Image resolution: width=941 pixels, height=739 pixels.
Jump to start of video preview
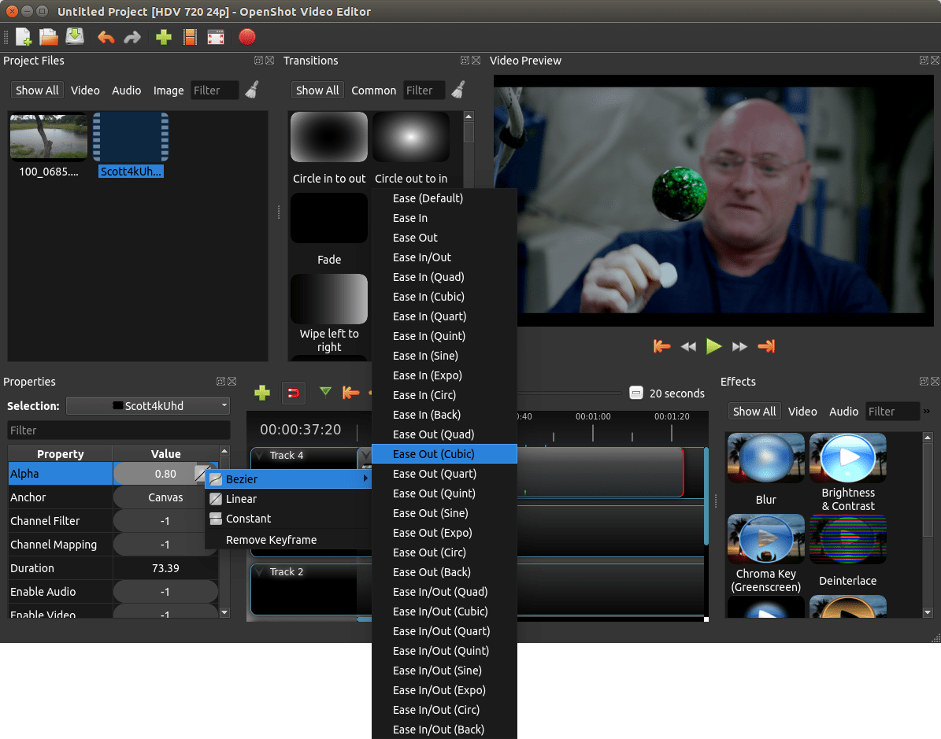661,346
